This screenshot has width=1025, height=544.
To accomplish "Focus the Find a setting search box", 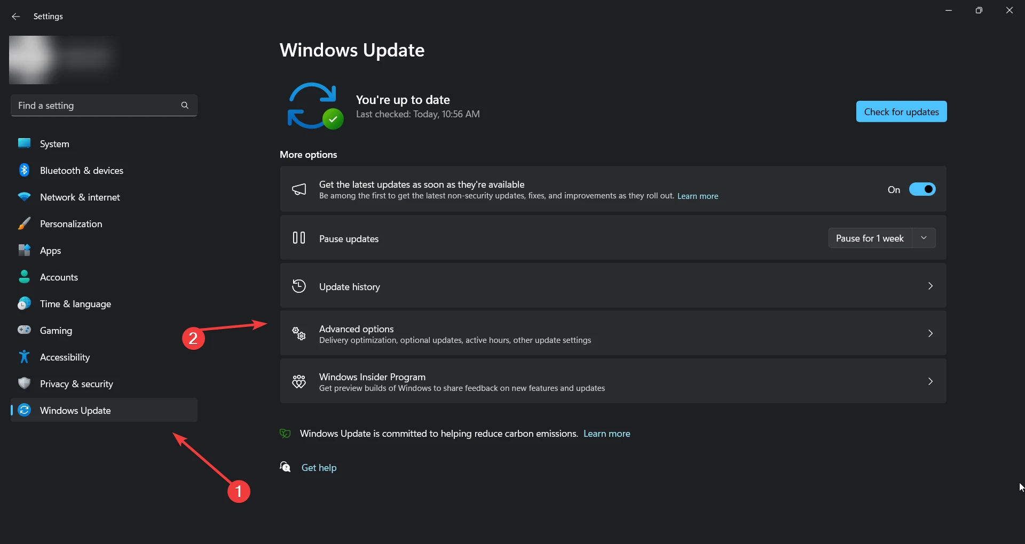I will [104, 106].
